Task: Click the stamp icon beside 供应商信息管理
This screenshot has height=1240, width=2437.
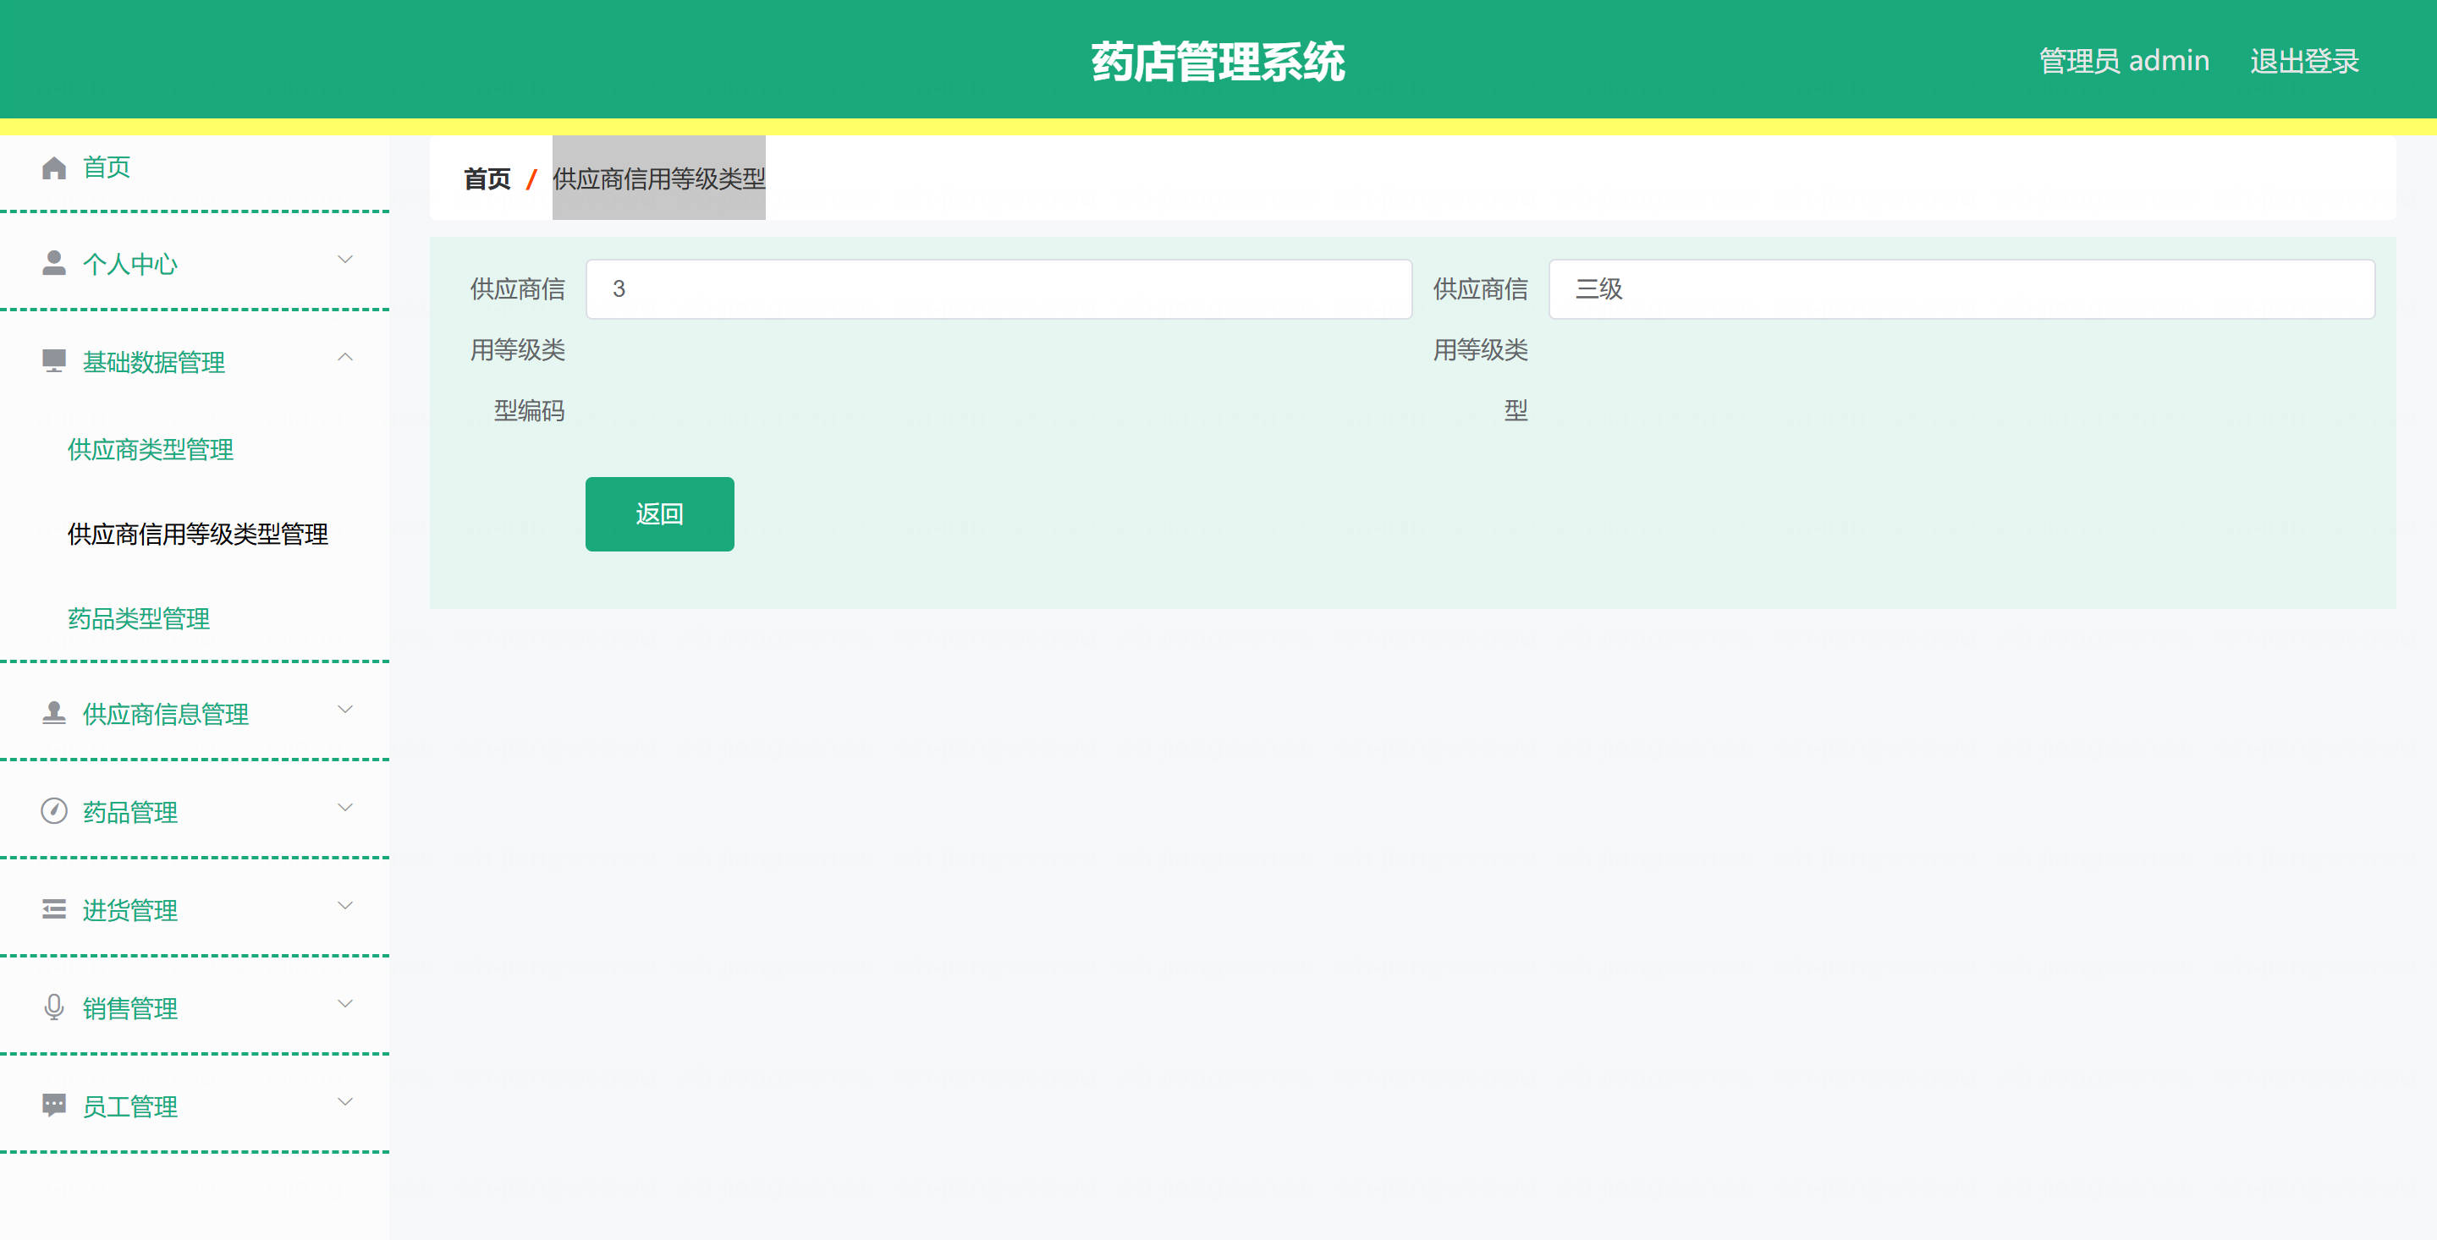Action: [x=54, y=713]
